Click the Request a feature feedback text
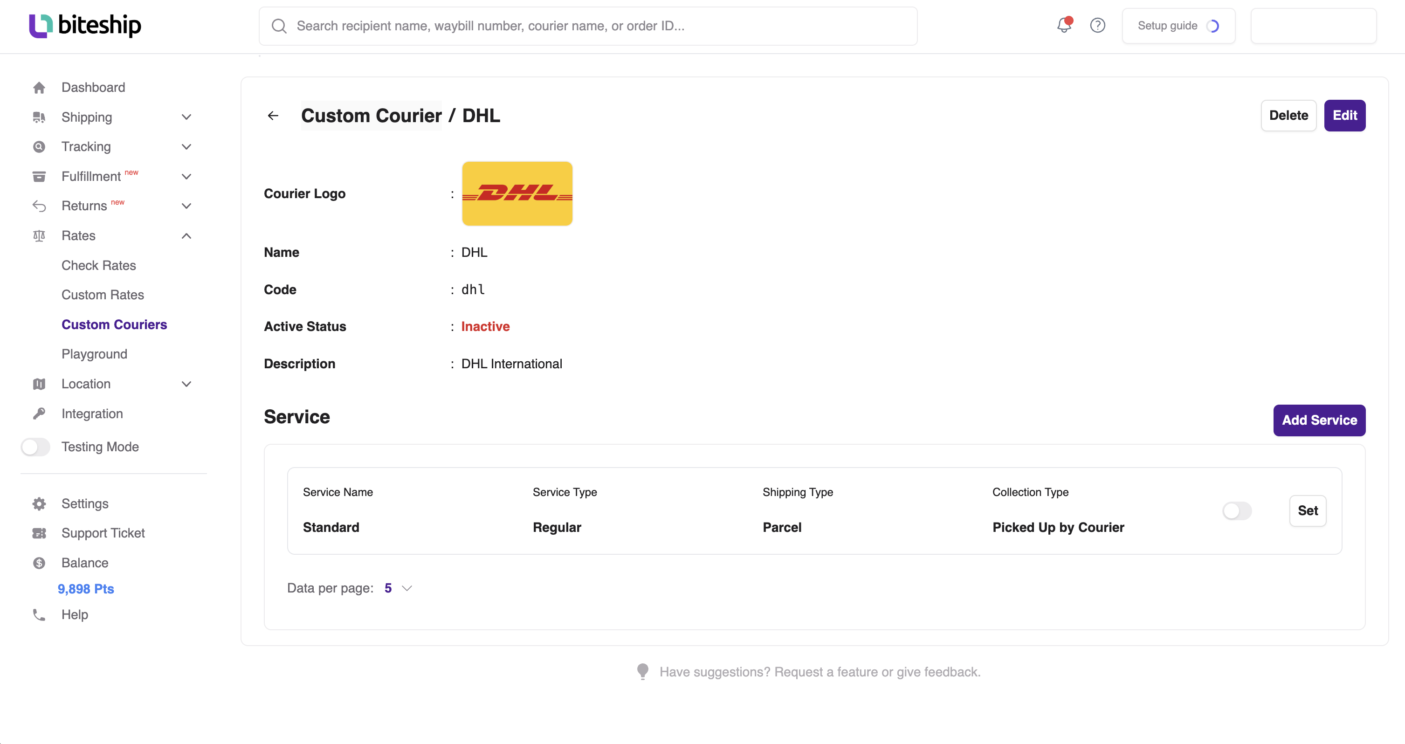Image resolution: width=1405 pixels, height=744 pixels. pyautogui.click(x=820, y=672)
